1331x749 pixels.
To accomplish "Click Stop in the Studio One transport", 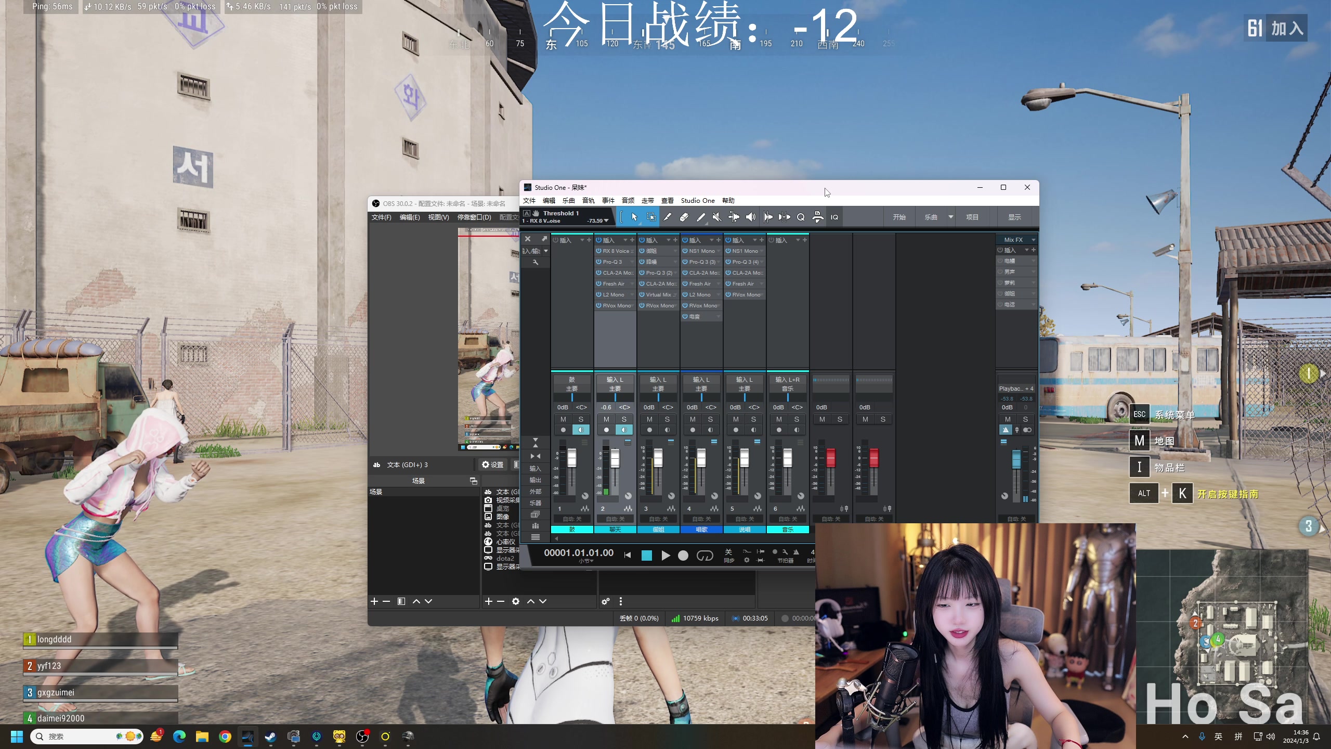I will click(x=646, y=556).
